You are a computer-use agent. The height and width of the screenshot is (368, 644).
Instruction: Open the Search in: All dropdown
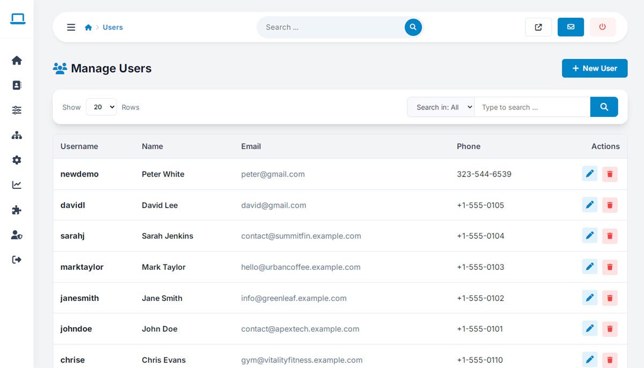coord(441,107)
